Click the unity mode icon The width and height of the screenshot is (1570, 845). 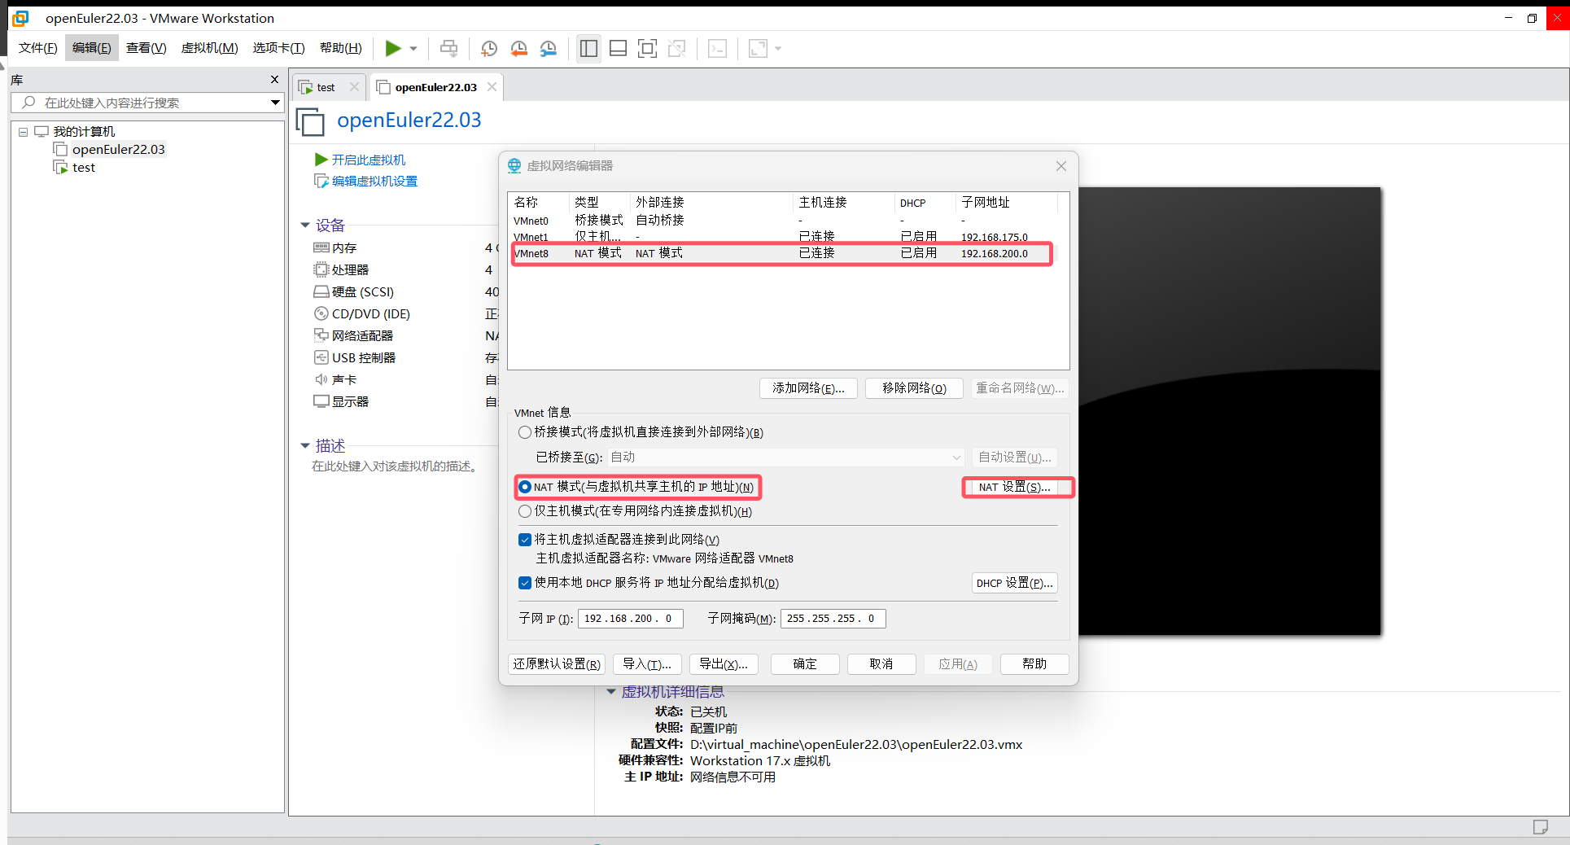[x=676, y=48]
